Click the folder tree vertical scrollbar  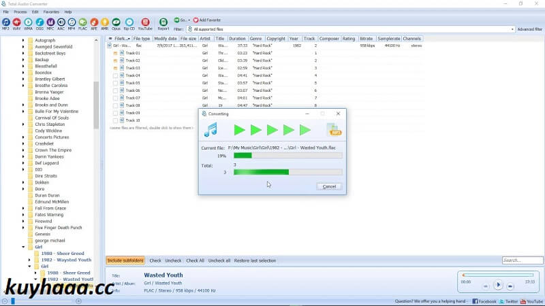click(x=96, y=105)
